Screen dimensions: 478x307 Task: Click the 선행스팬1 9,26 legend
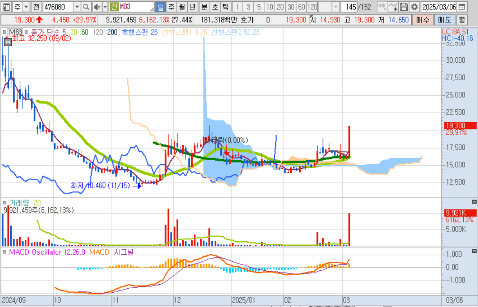coord(185,32)
